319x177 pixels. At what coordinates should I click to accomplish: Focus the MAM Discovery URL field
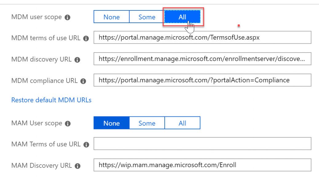(x=203, y=165)
